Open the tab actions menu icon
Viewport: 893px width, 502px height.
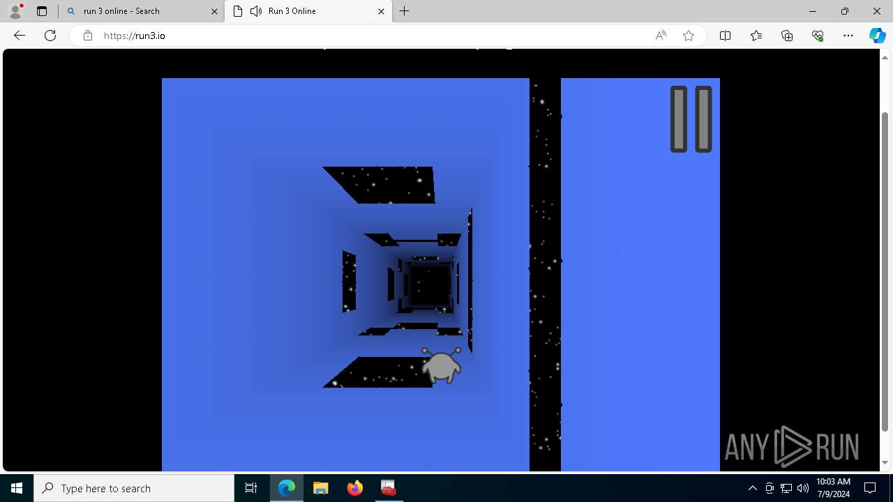point(42,11)
